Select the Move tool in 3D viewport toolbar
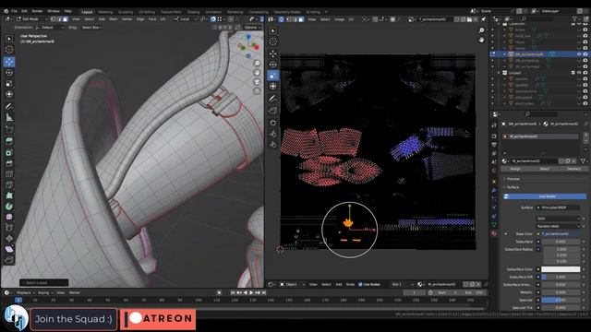This screenshot has height=332, width=591. [x=9, y=62]
